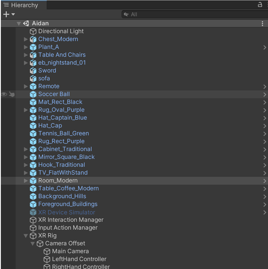Toggle Soccer Ball picking hand icon

click(x=12, y=94)
